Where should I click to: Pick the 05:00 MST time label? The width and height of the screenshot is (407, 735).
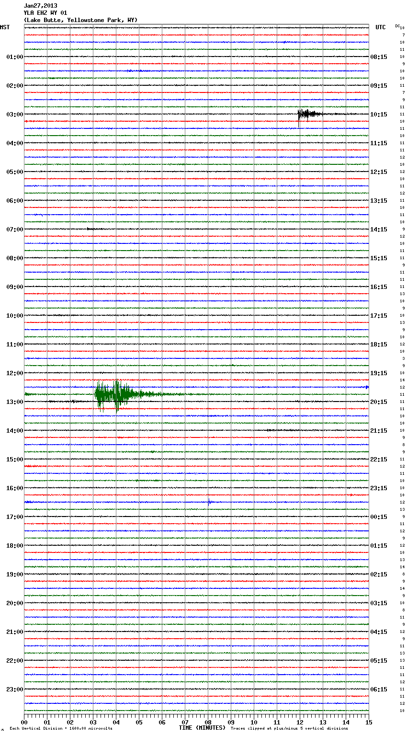pos(15,172)
